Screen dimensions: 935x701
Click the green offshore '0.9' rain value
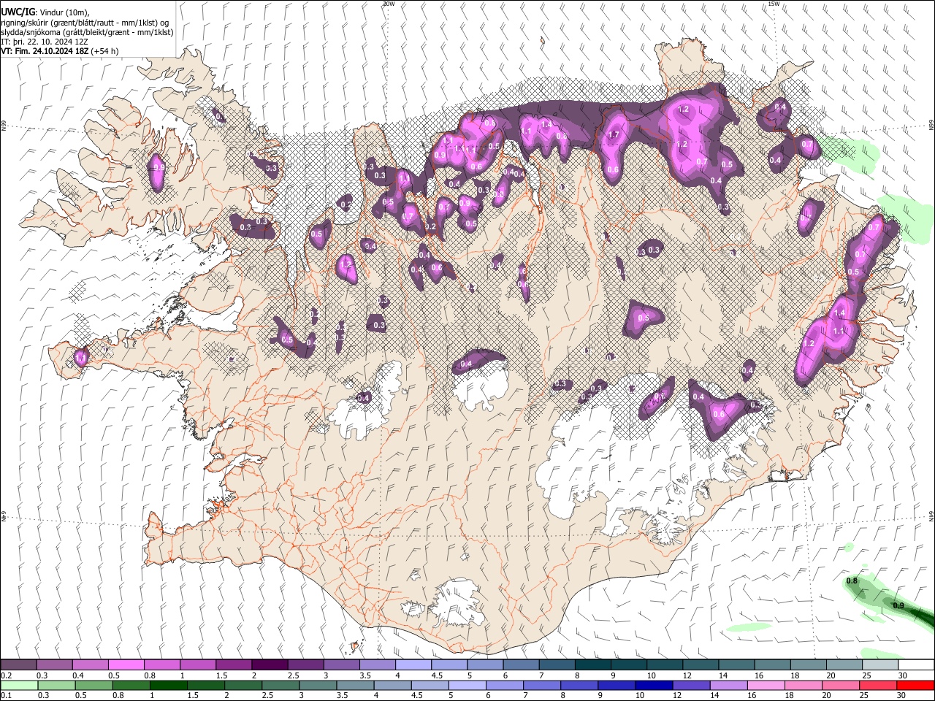pos(898,605)
